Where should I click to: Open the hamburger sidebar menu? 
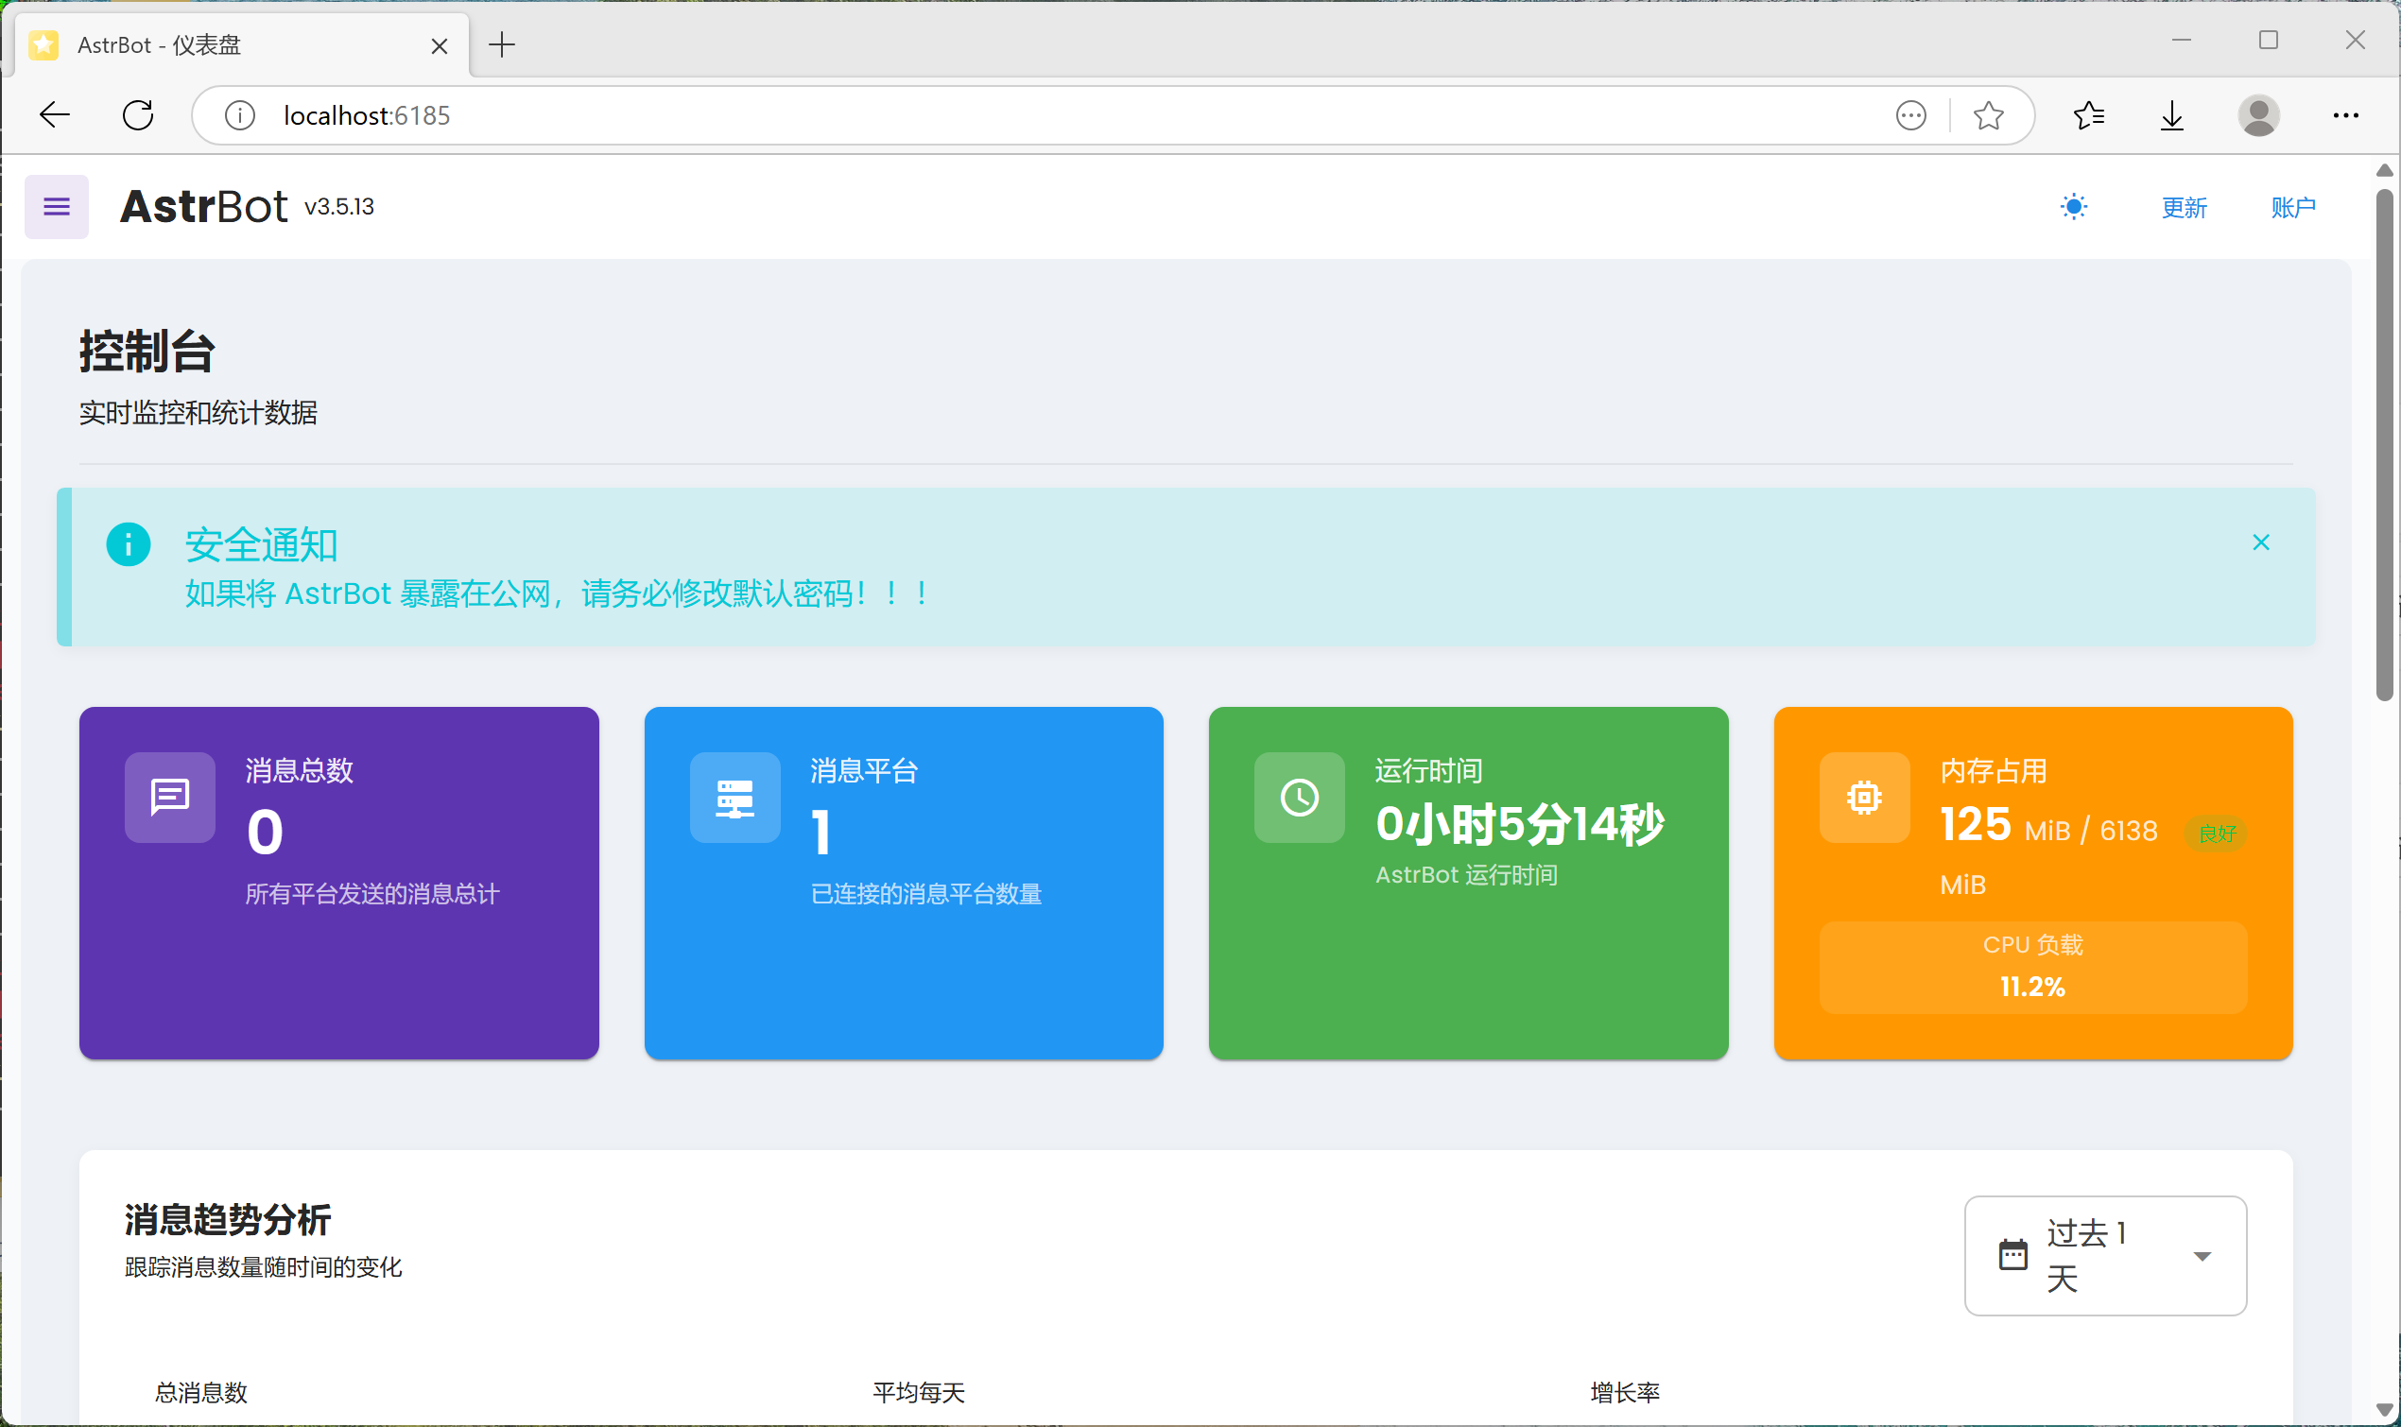pos(57,207)
